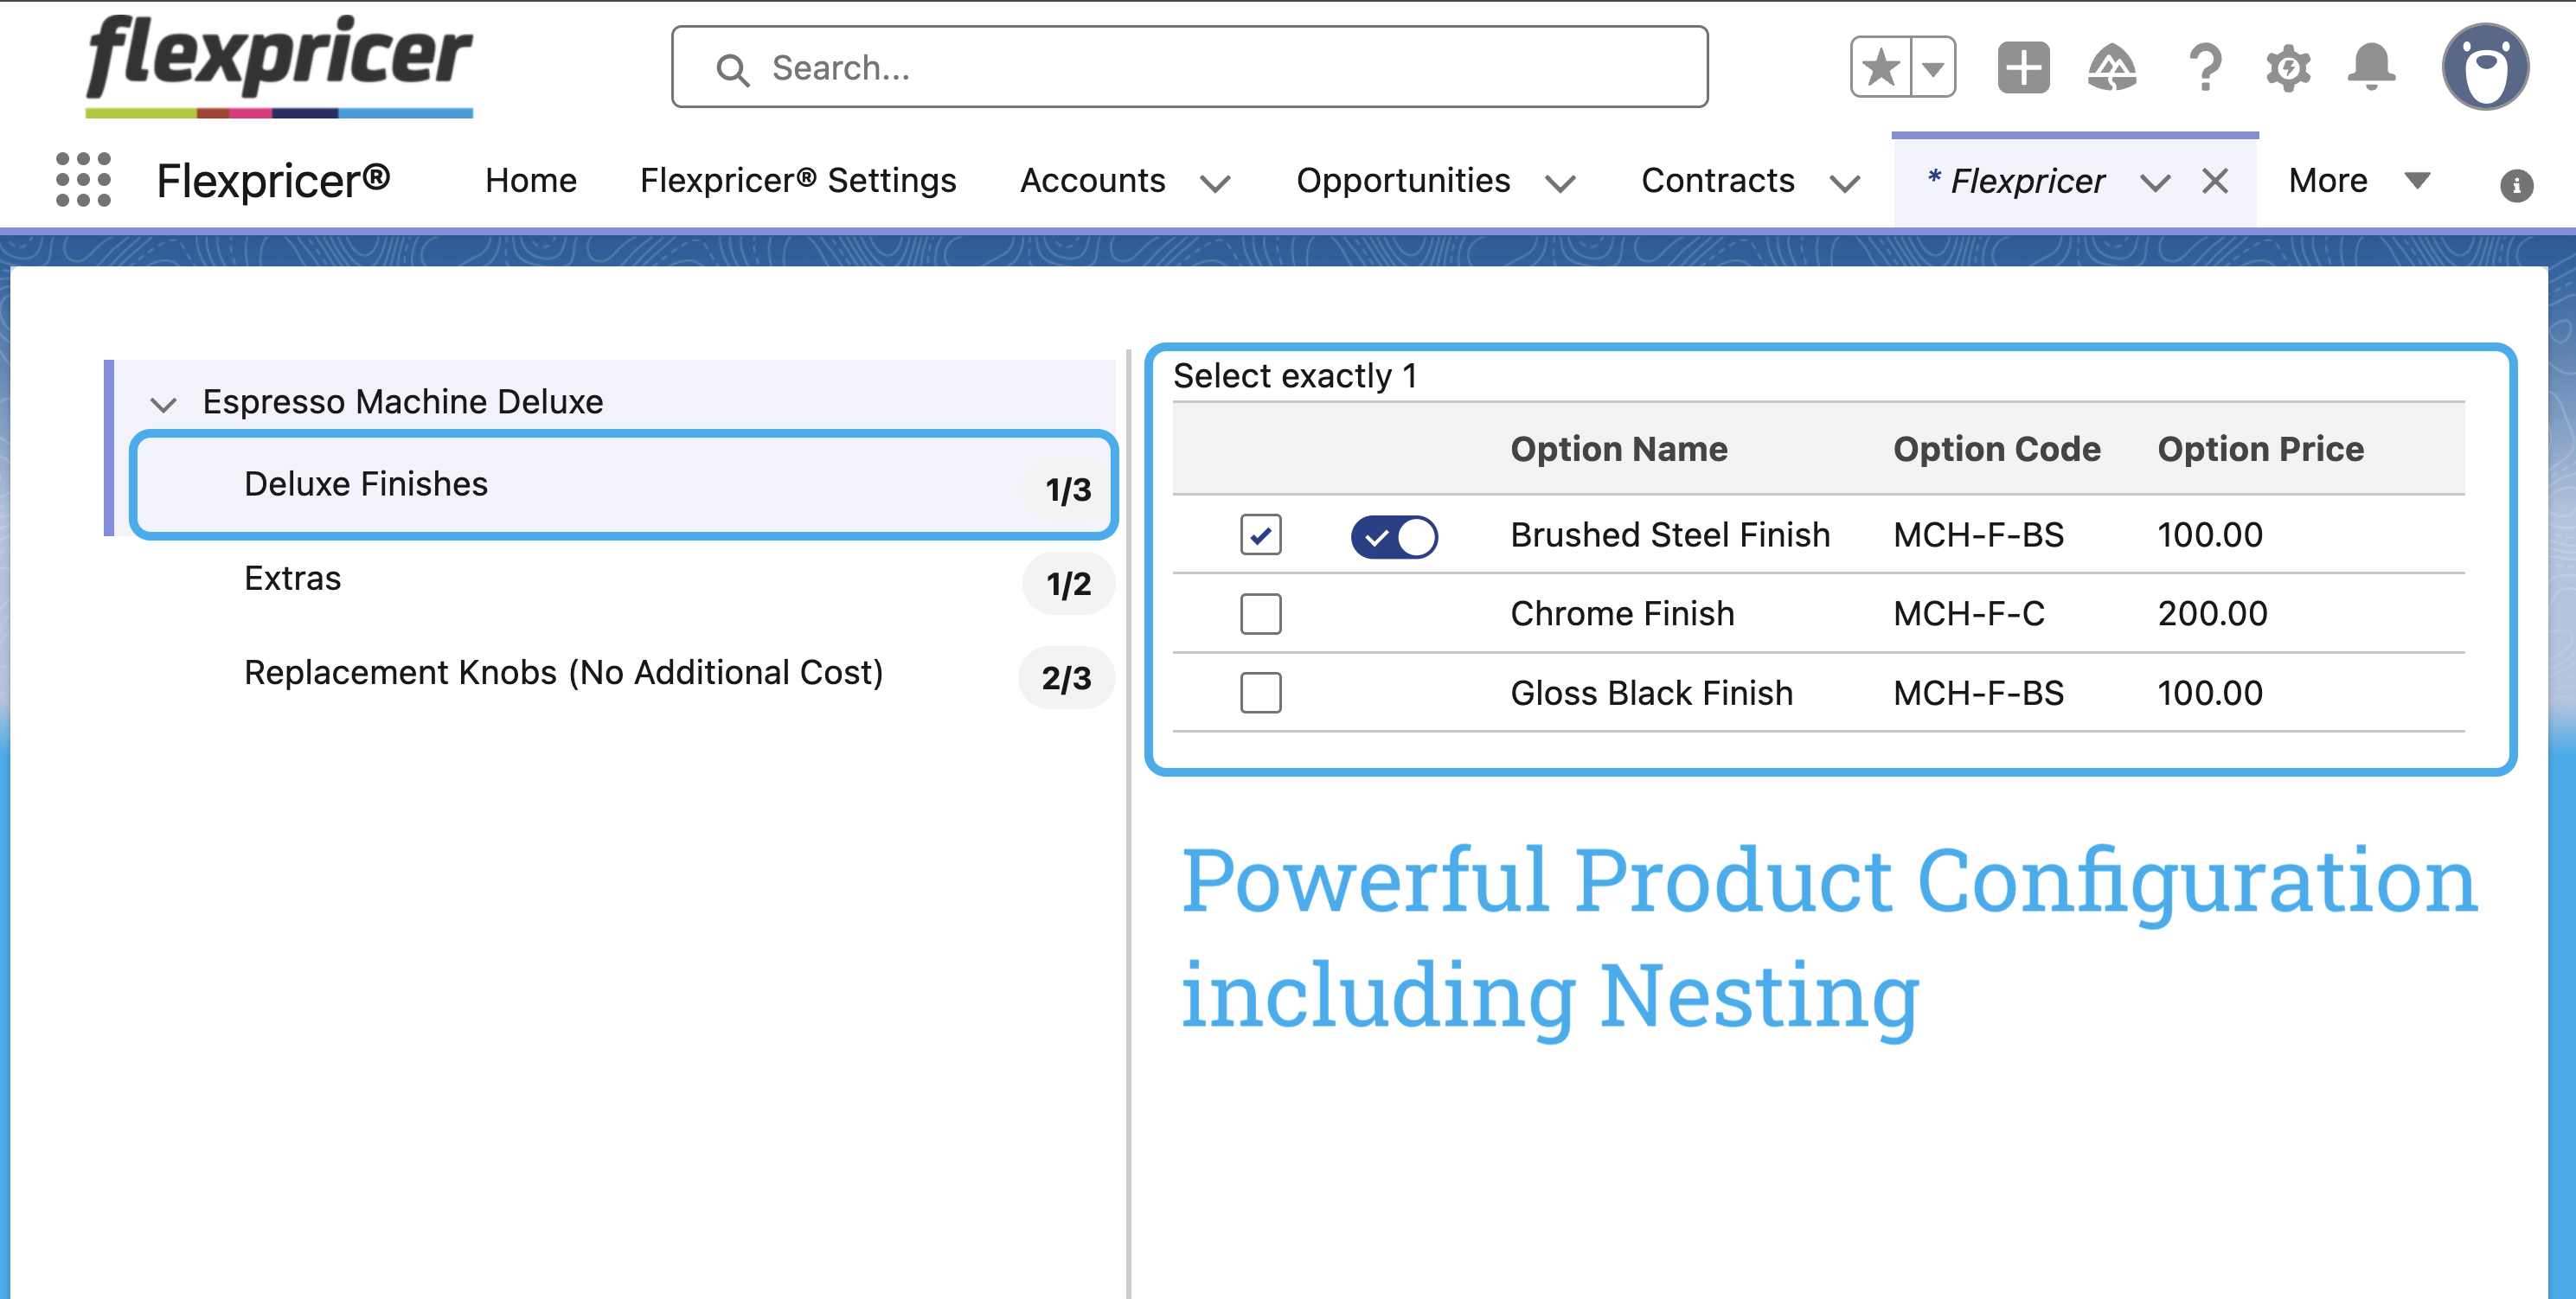Open the notifications bell

click(2370, 68)
